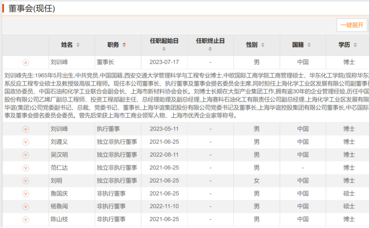Screen dimensions: 369x228
Task: Expand the 陈山枝 row details
Action: pyautogui.click(x=26, y=220)
